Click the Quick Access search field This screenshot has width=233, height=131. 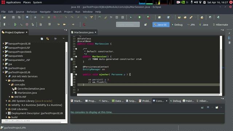click(128, 24)
